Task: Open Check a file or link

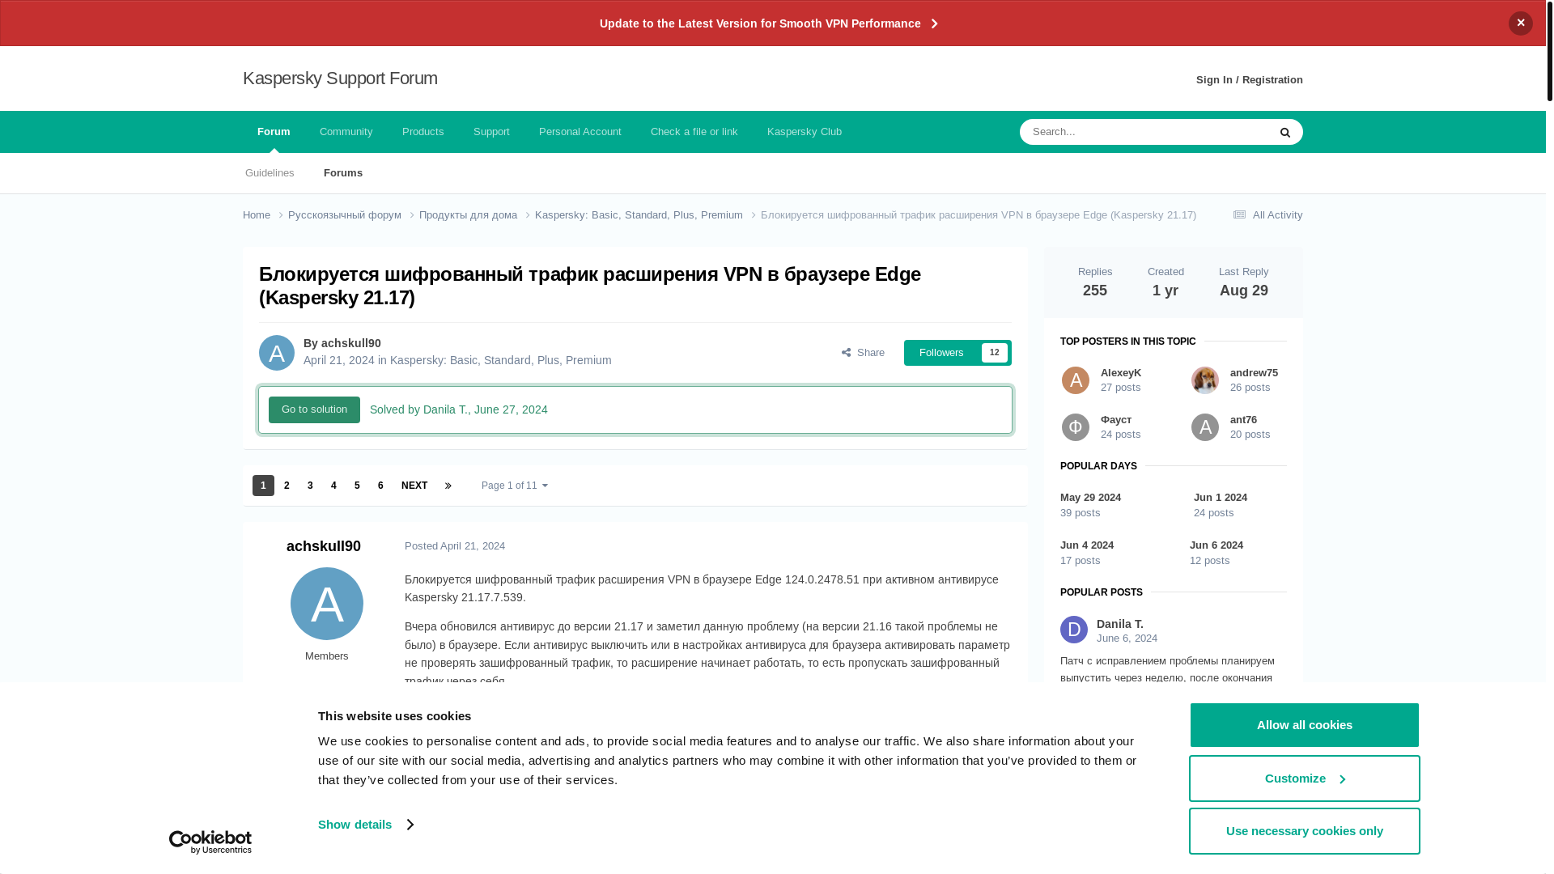Action: (x=694, y=132)
